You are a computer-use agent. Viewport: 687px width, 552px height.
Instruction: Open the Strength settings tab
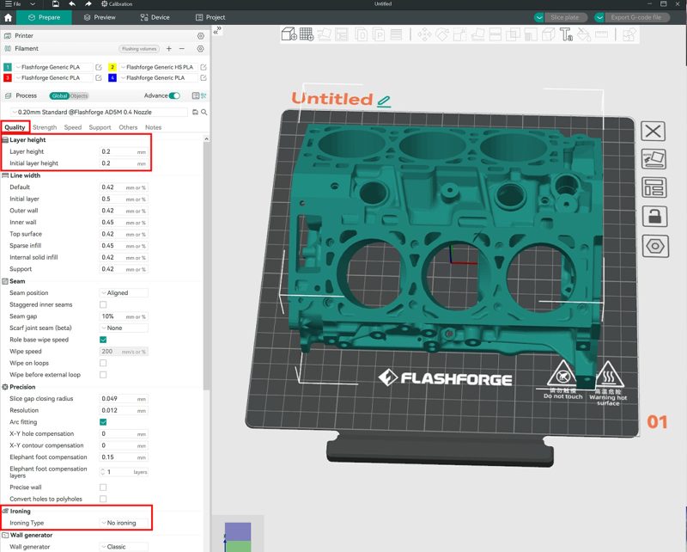[45, 127]
